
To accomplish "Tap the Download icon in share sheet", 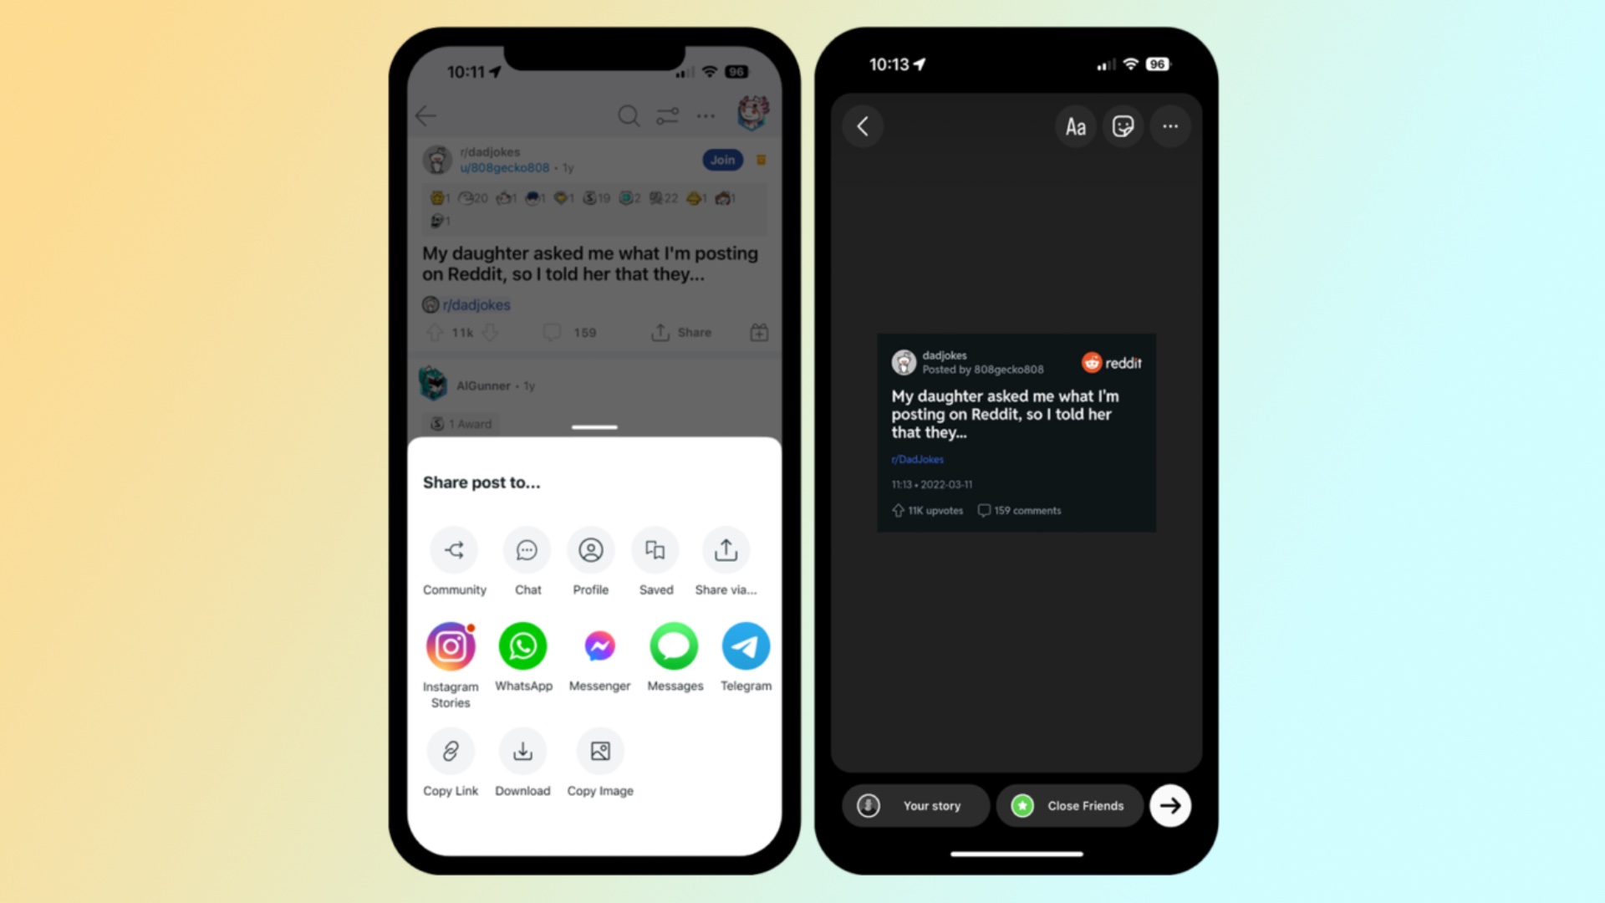I will (x=522, y=751).
